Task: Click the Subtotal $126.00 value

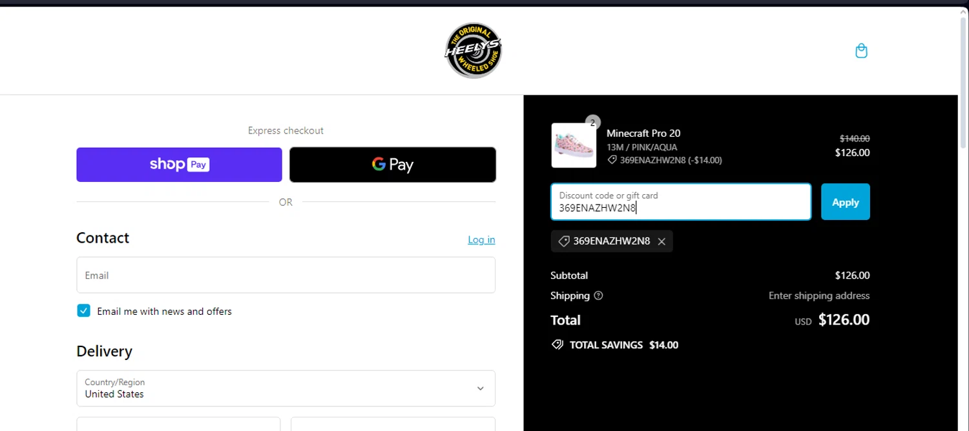Action: click(x=852, y=276)
